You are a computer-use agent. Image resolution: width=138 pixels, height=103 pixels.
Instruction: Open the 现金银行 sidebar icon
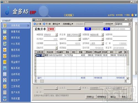(5, 62)
